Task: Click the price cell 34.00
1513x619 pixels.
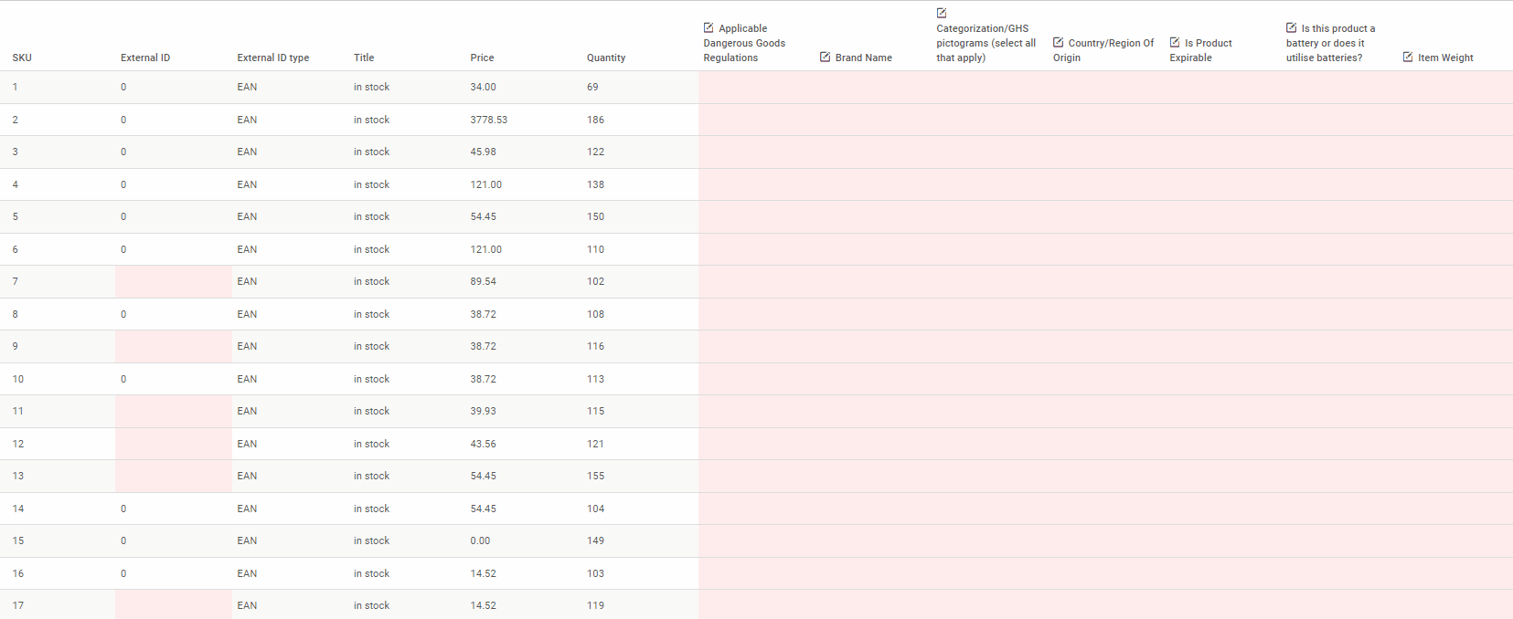Action: tap(484, 87)
